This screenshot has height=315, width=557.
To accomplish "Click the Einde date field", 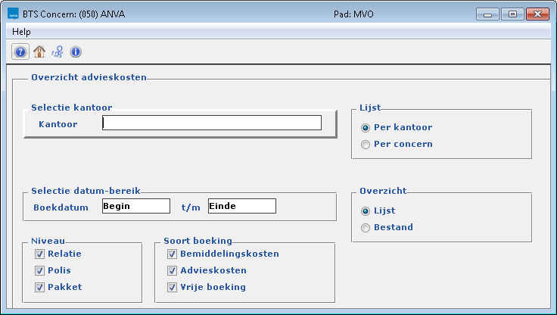I will 242,206.
